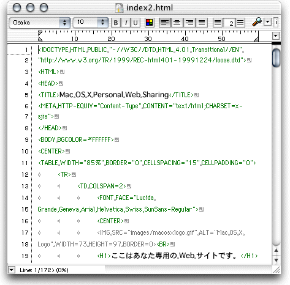Click the magnifying glass find icon

coord(257,21)
